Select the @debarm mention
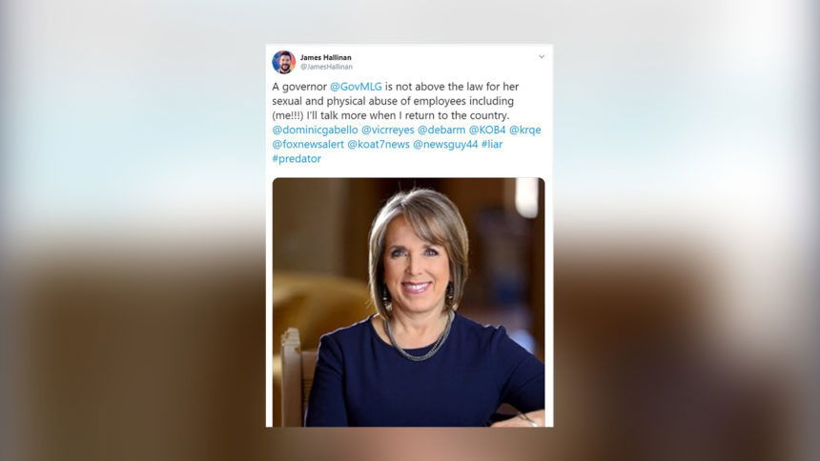820x461 pixels. click(441, 130)
